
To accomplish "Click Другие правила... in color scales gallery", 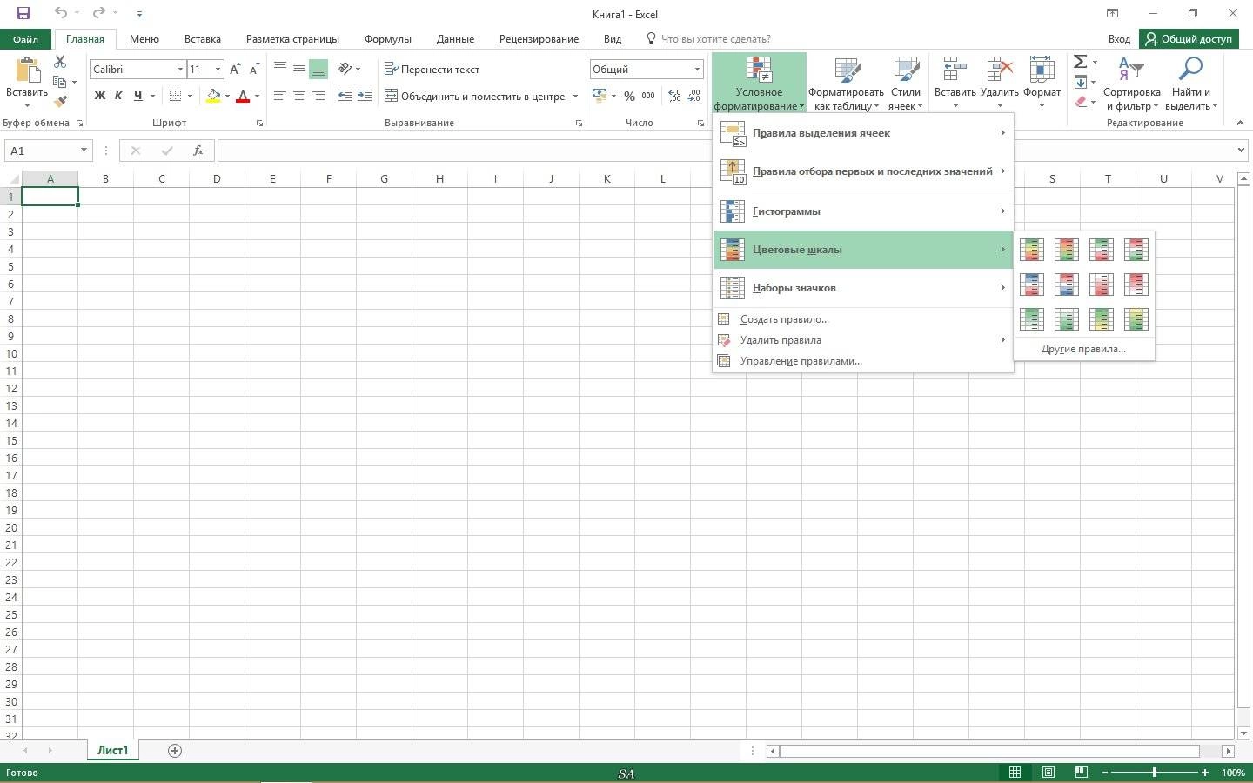I will pos(1083,349).
